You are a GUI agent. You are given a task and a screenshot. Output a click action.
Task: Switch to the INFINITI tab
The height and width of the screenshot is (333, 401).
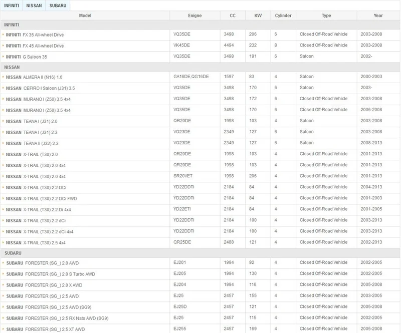12,6
